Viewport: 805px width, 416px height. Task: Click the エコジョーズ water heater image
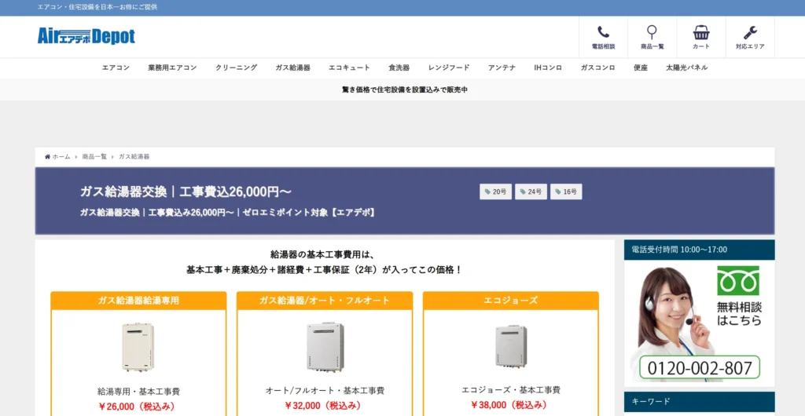510,346
